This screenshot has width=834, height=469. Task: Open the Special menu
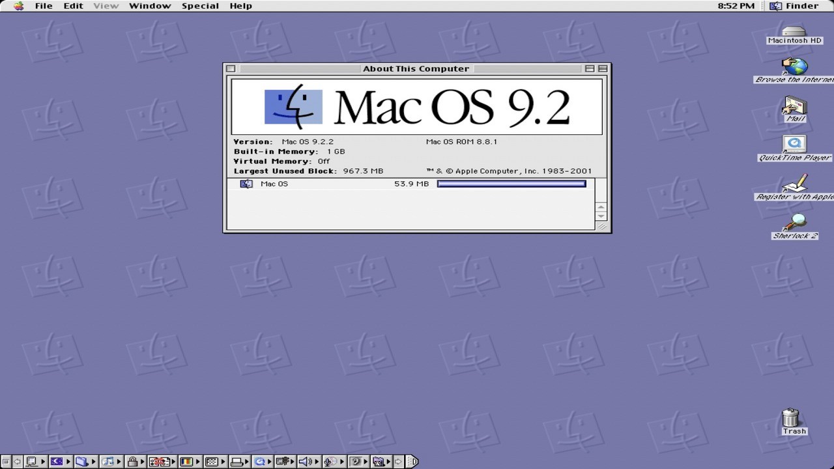pyautogui.click(x=200, y=6)
